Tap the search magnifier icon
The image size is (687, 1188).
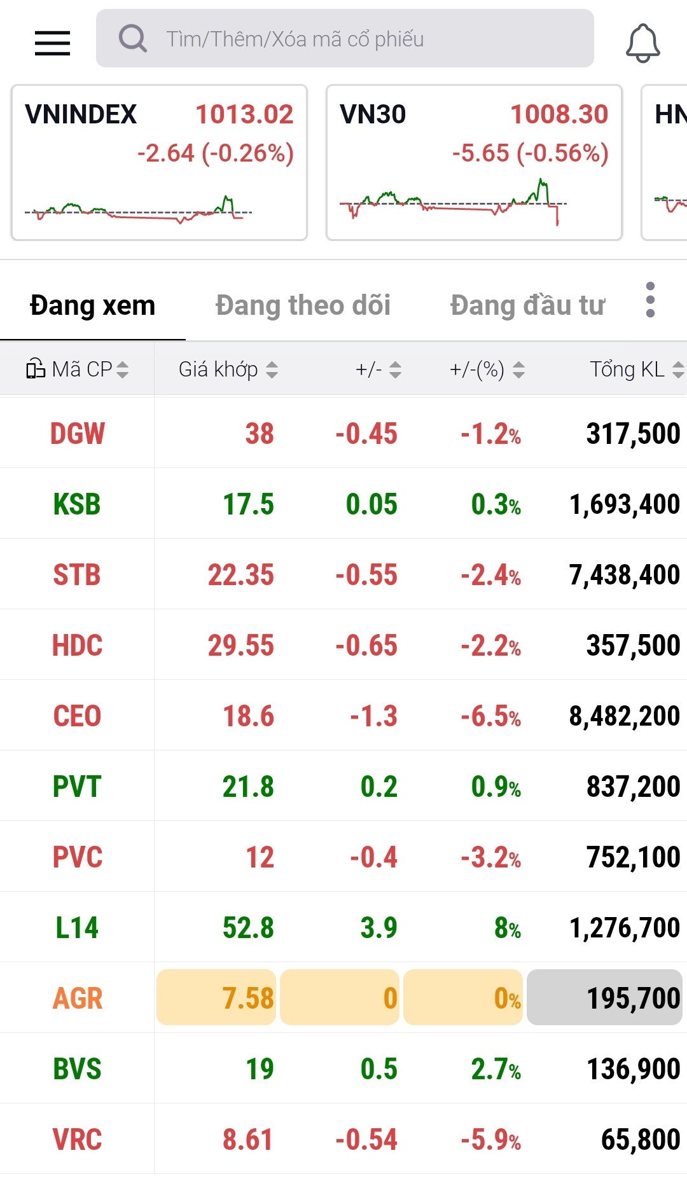pyautogui.click(x=132, y=39)
